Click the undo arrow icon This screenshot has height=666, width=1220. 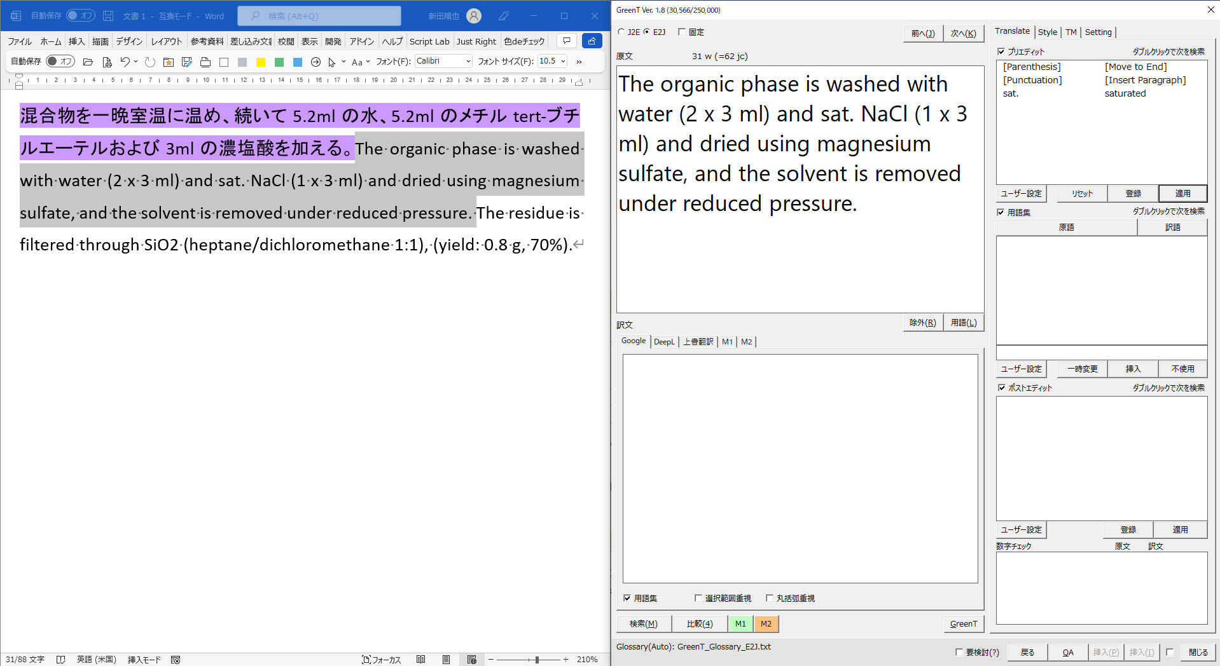coord(125,62)
